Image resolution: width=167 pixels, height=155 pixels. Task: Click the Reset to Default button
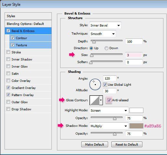pos(127,144)
